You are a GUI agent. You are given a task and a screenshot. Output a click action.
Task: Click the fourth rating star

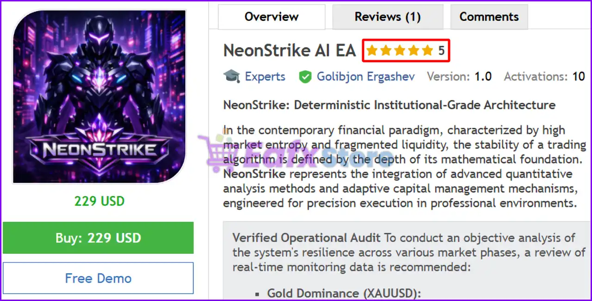point(413,50)
